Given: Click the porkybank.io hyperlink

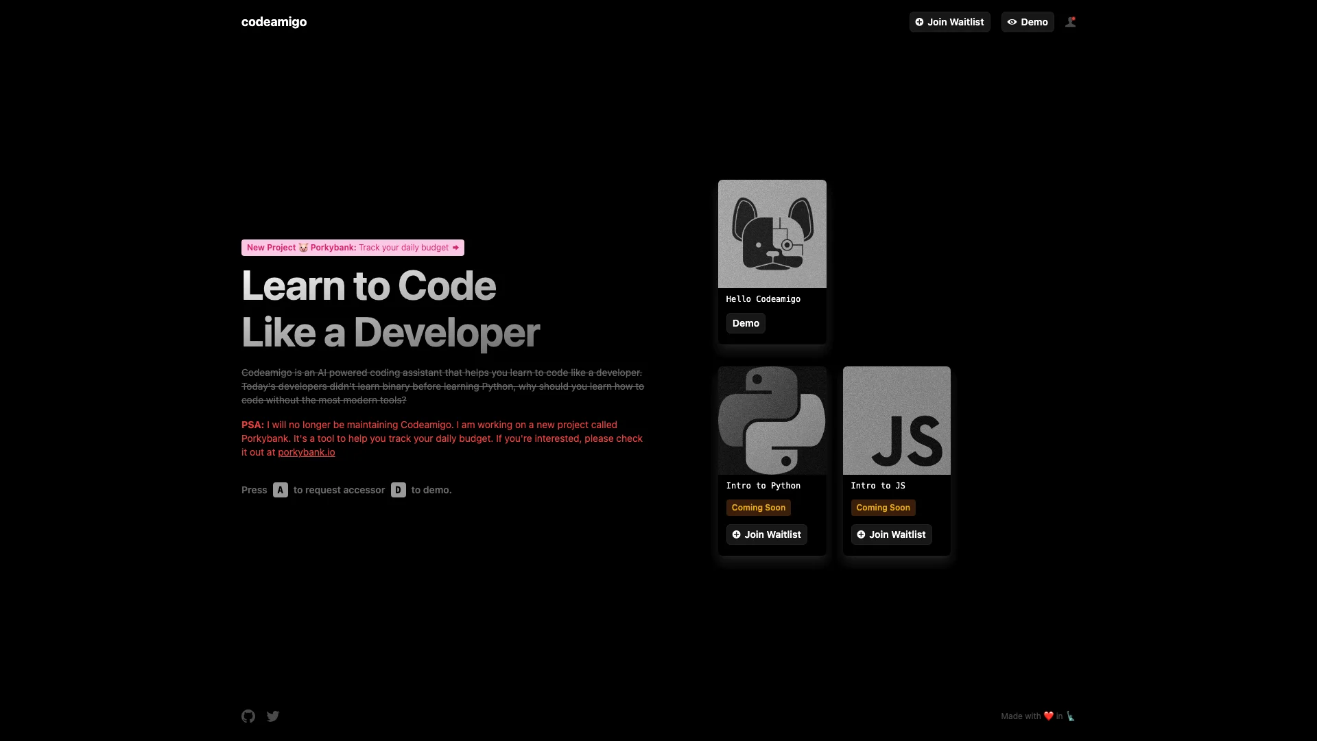Looking at the screenshot, I should point(306,452).
